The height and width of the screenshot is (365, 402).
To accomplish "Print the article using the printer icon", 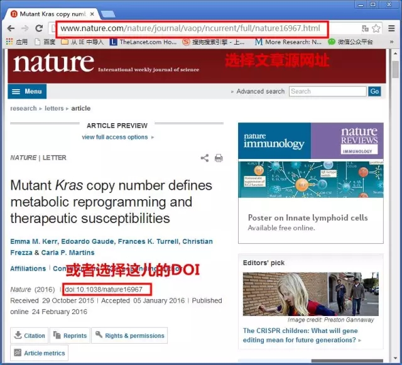I will pos(219,158).
